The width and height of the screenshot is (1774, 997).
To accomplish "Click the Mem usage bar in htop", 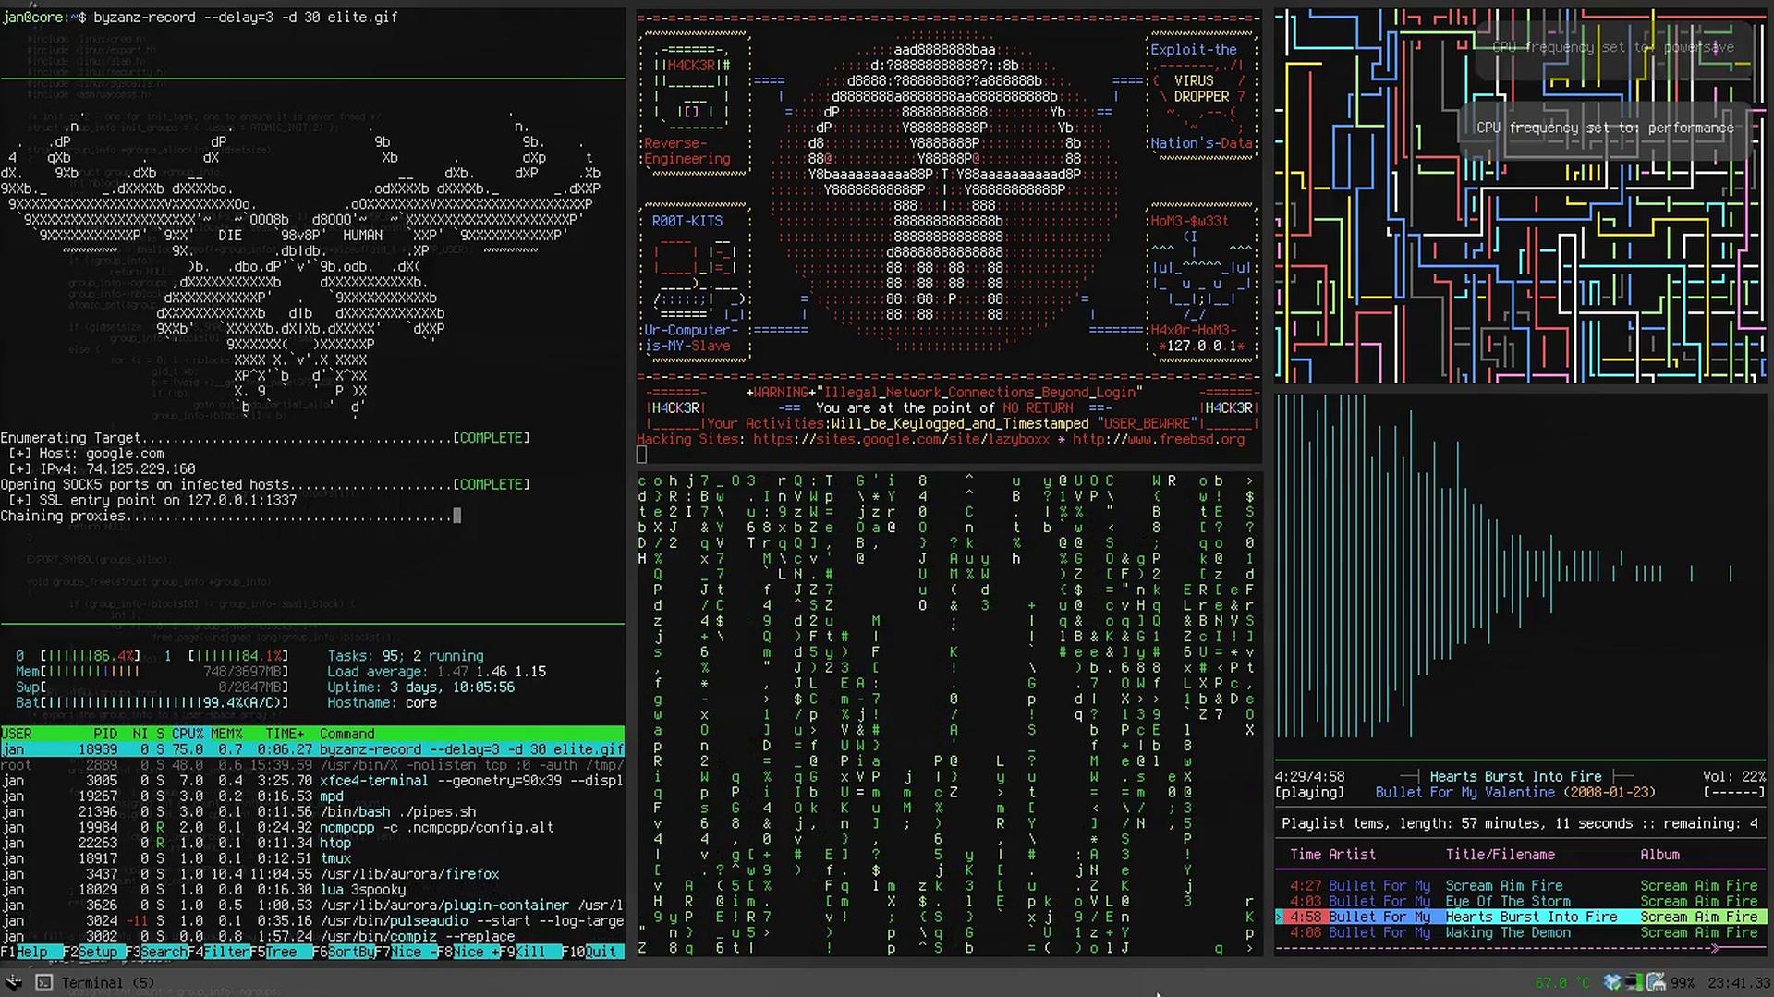I will tap(152, 672).
